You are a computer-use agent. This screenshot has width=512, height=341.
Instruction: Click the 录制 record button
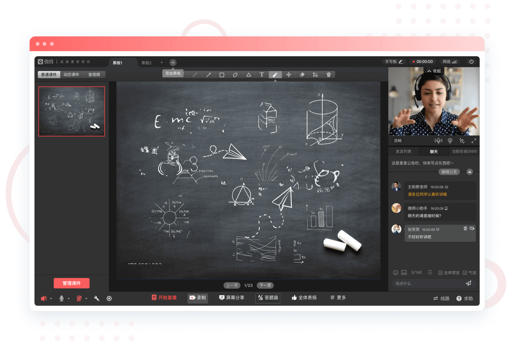coord(198,298)
